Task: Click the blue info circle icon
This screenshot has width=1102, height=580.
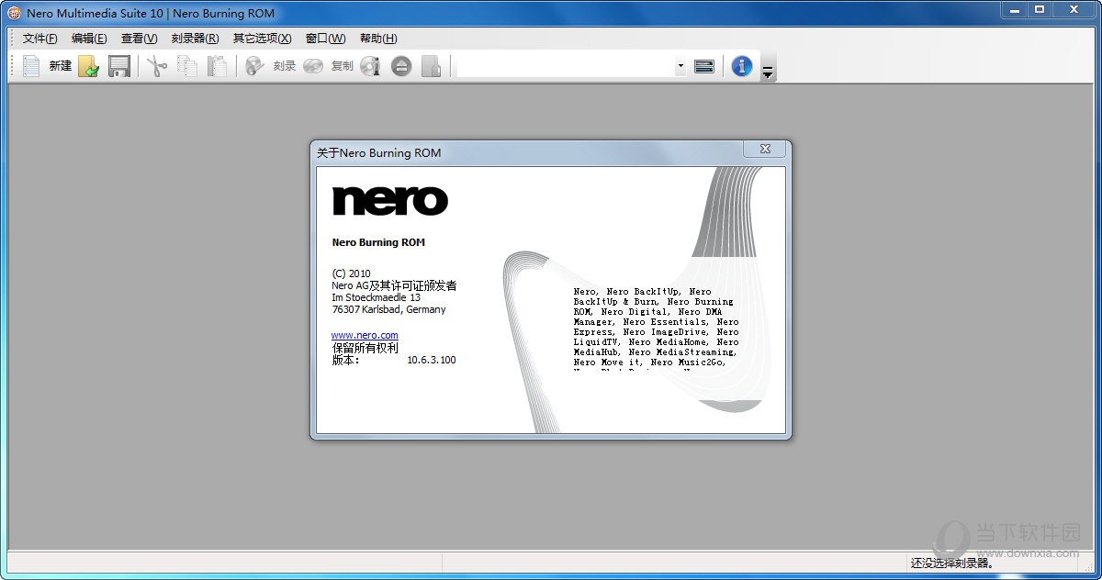Action: [x=741, y=65]
